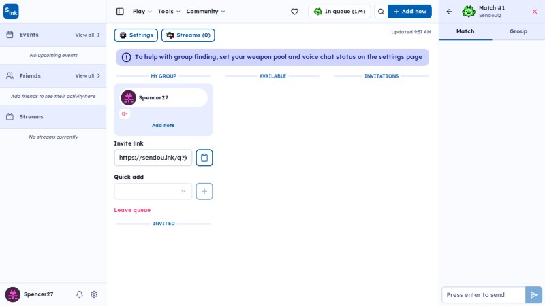Click the search magnifier icon
Screen dimensions: 545x306
click(381, 12)
